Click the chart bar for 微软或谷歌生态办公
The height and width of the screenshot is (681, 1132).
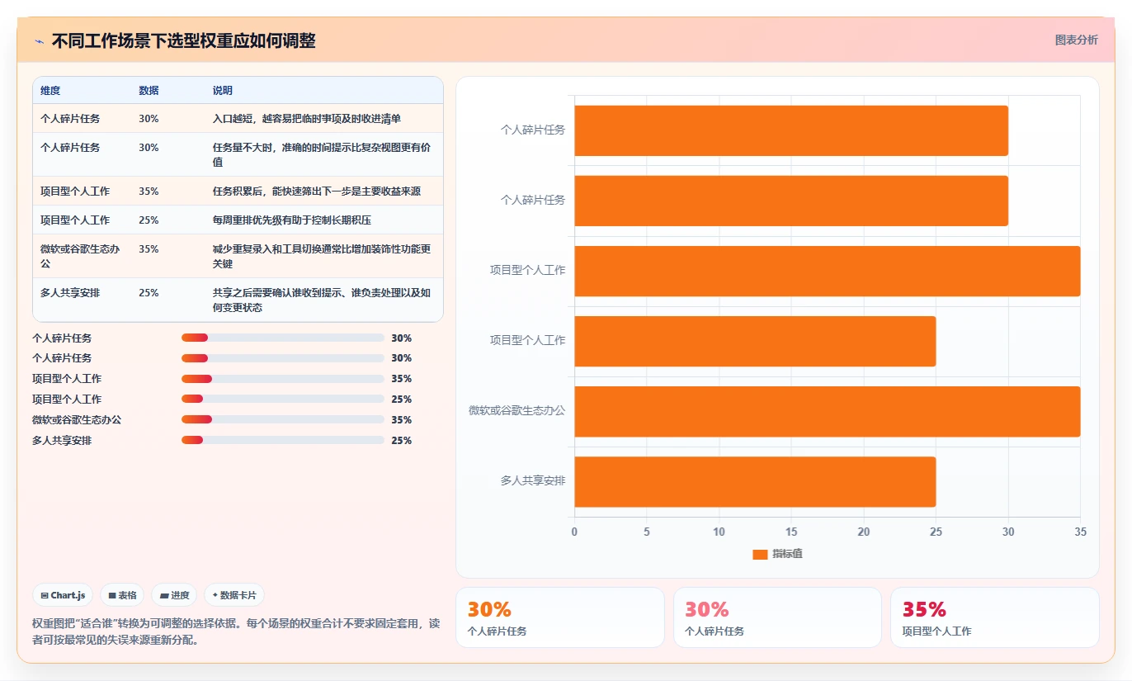[x=827, y=411]
